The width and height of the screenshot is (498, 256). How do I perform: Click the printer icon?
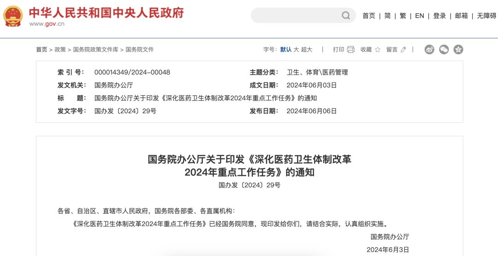(x=350, y=49)
